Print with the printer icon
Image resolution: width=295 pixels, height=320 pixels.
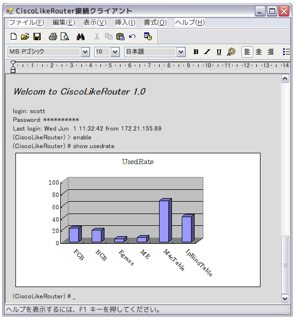click(x=53, y=37)
